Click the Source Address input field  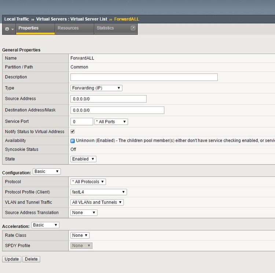pos(108,99)
